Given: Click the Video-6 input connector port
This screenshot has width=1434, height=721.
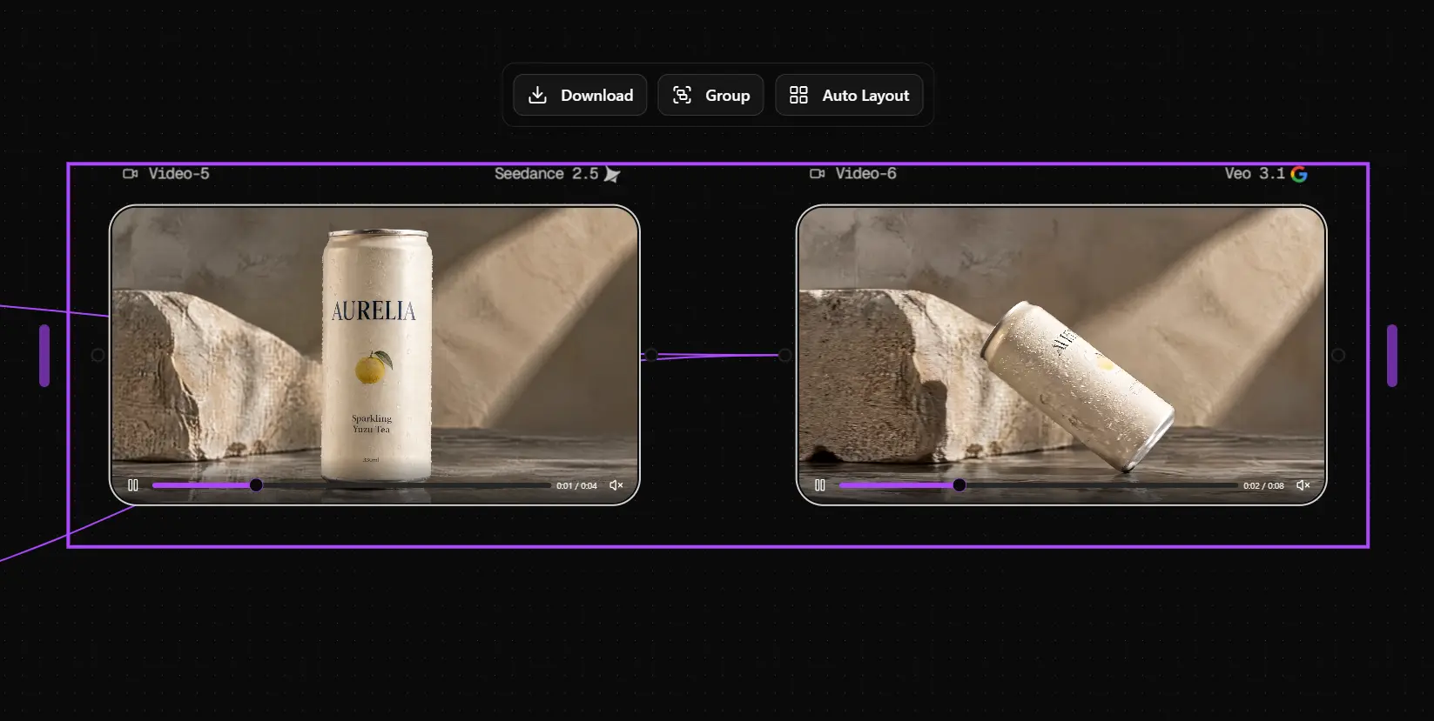Looking at the screenshot, I should pyautogui.click(x=785, y=355).
